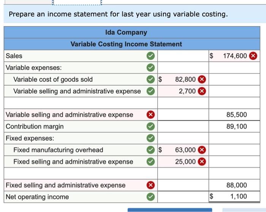Screen dimensions: 266x212
Task: Select the Variable expenses: row label
Action: [33, 68]
